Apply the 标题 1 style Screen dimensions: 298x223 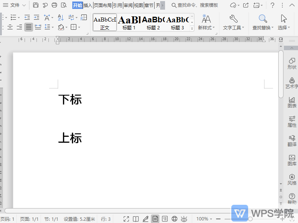129,22
